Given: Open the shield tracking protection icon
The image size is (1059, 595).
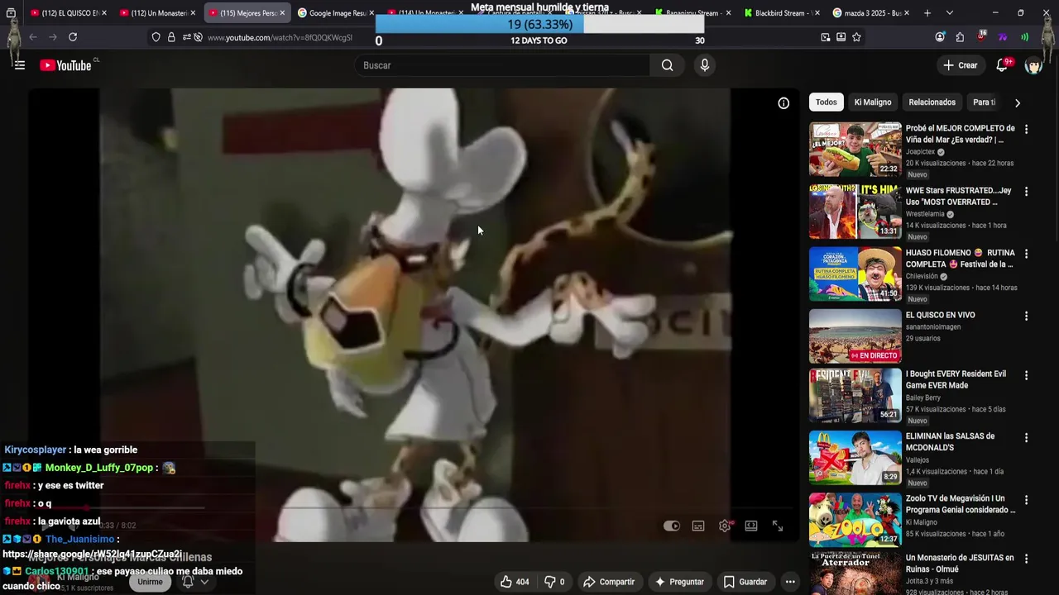Looking at the screenshot, I should pos(156,37).
